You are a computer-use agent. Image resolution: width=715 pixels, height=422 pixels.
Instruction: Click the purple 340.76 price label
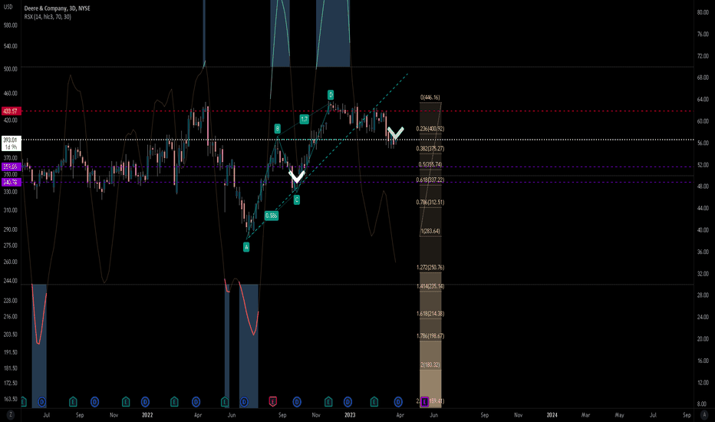10,183
